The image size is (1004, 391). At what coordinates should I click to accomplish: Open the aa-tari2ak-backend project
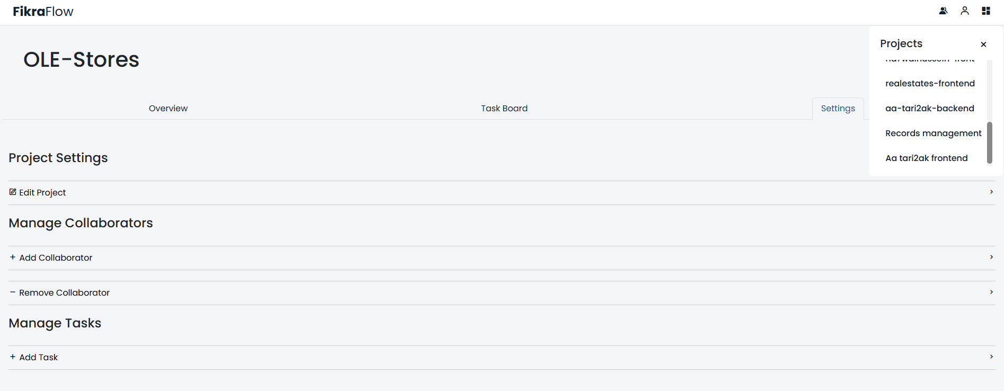click(x=930, y=109)
